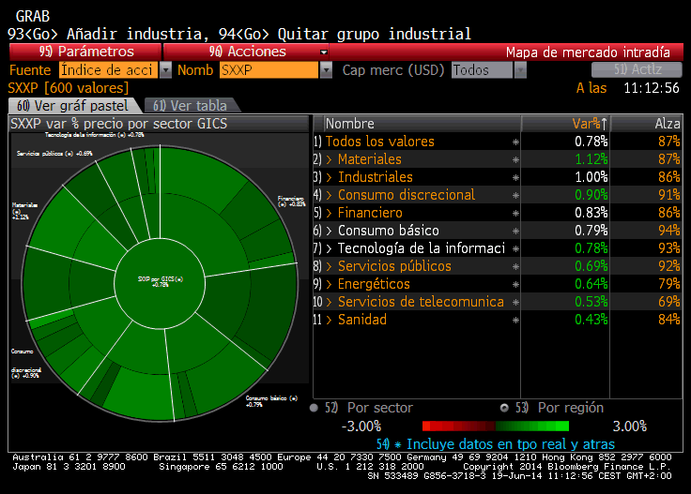Click the green positive end of color scale
Image resolution: width=691 pixels, height=494 pixels.
pyautogui.click(x=564, y=426)
